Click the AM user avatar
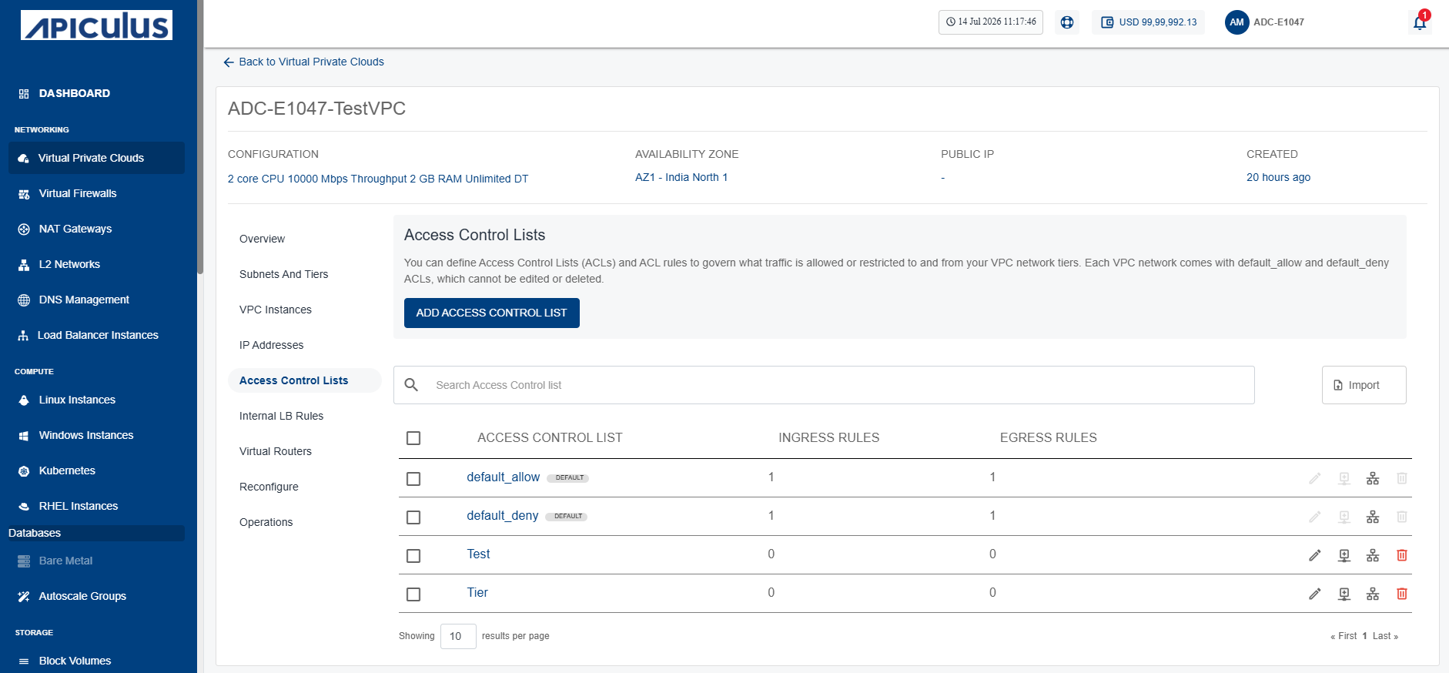The height and width of the screenshot is (673, 1449). [x=1237, y=22]
